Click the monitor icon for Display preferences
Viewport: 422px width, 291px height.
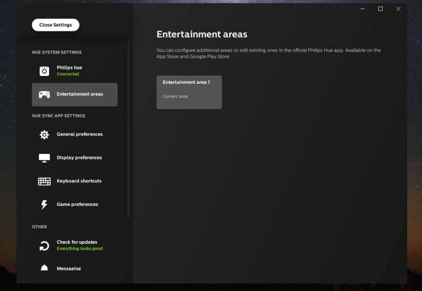click(x=44, y=158)
